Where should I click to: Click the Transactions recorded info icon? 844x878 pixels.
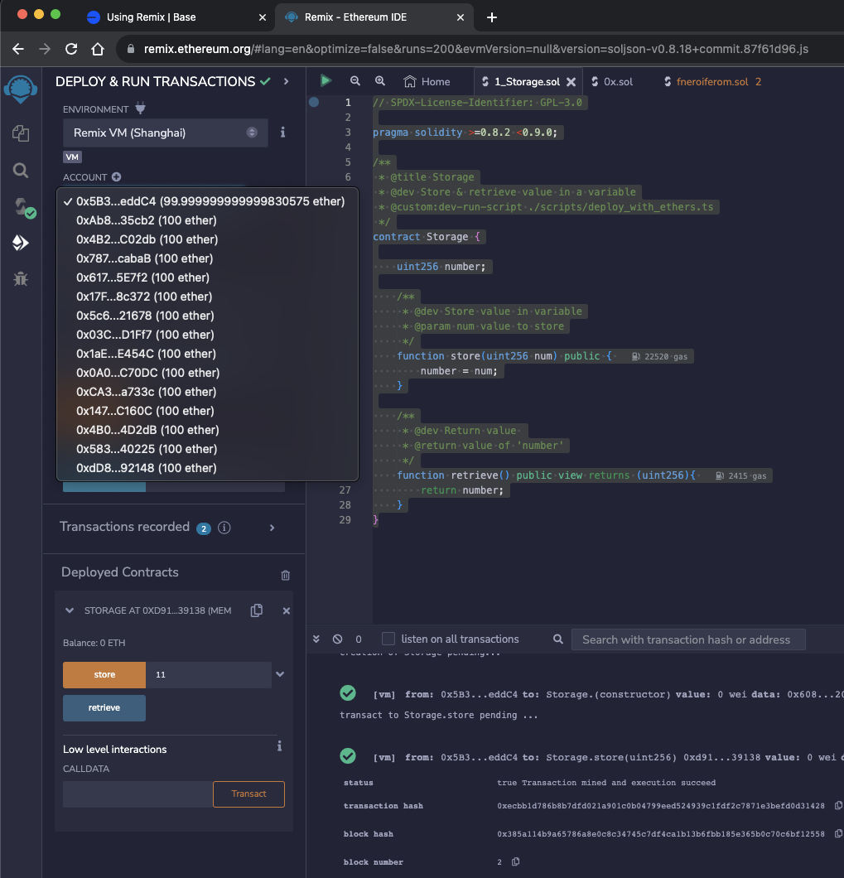224,528
